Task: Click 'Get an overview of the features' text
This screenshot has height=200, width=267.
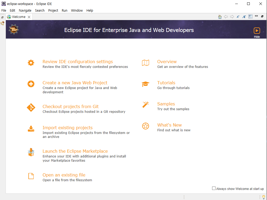Action: (x=182, y=67)
